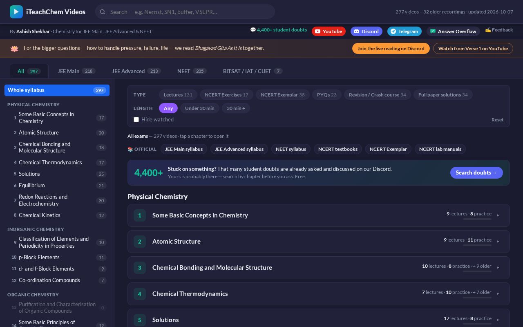523x327 pixels.
Task: Open the All 297 tab
Action: [29, 71]
